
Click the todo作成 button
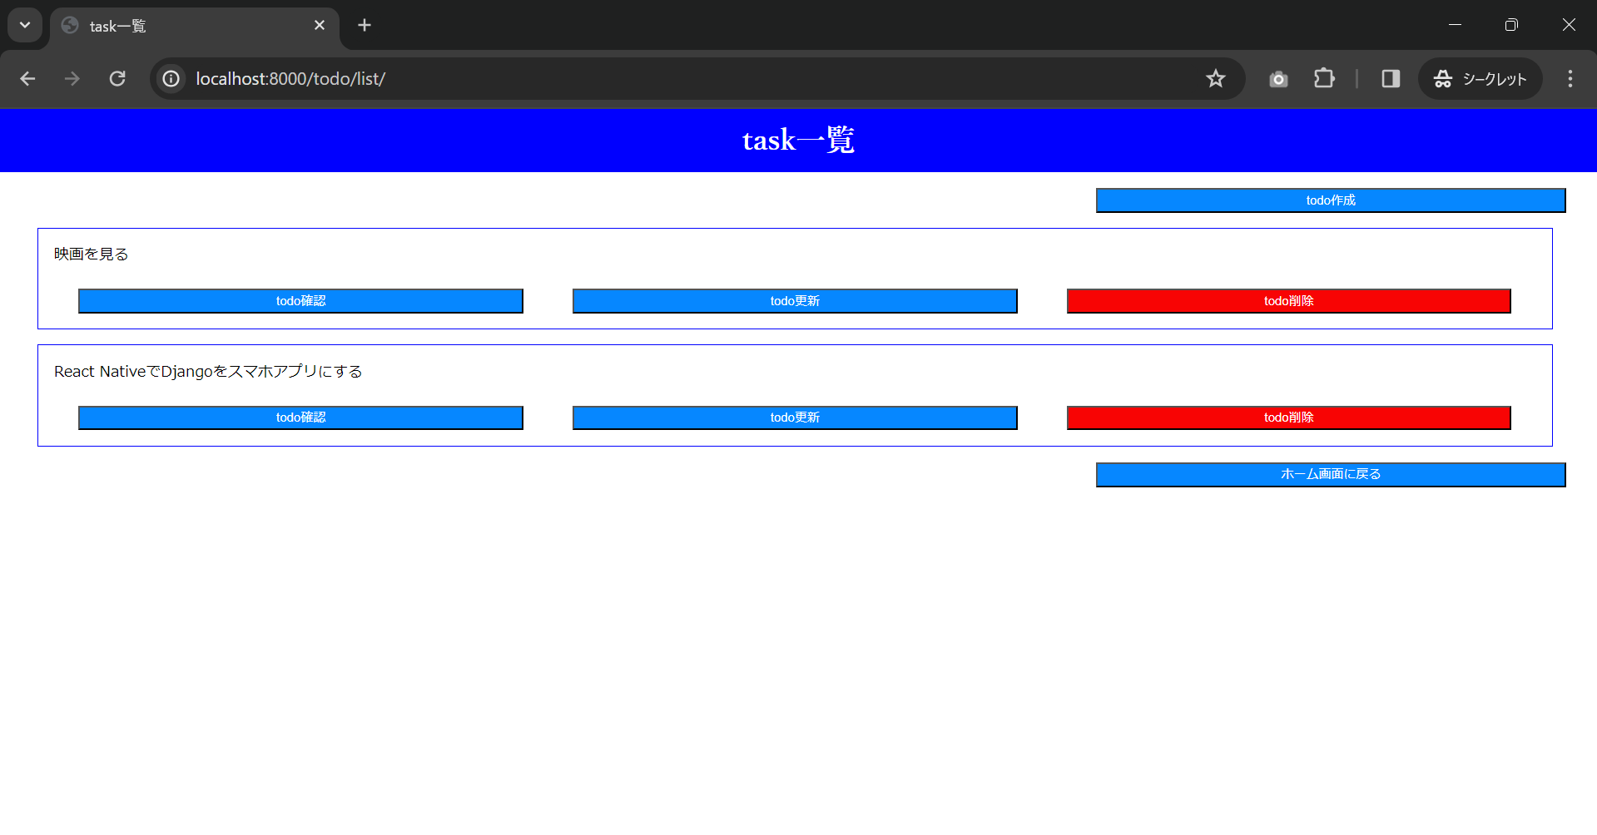coord(1329,200)
